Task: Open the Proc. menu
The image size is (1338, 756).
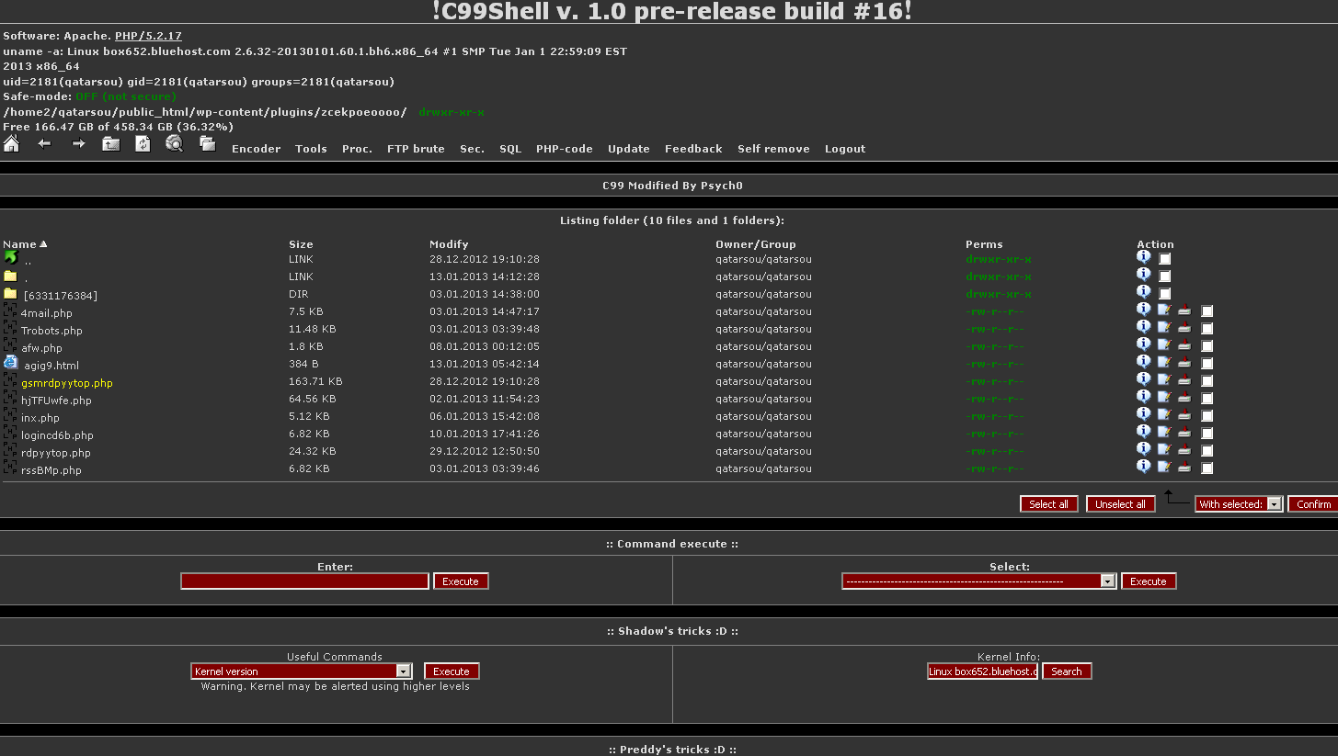Action: click(357, 149)
